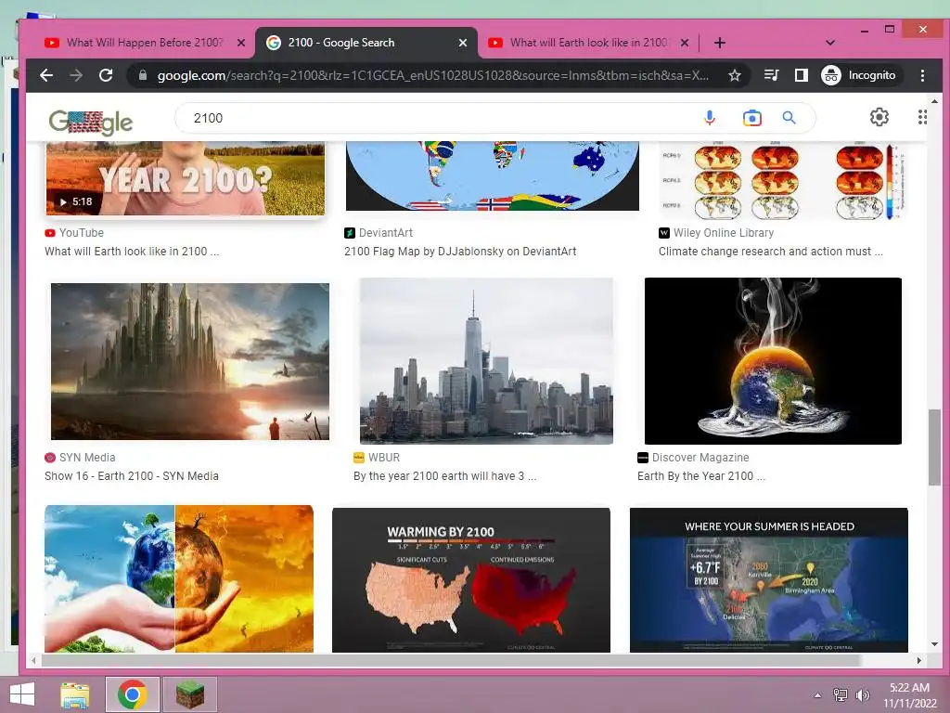Image resolution: width=950 pixels, height=713 pixels.
Task: Open the YEAR 2100? video thumbnail
Action: point(186,178)
